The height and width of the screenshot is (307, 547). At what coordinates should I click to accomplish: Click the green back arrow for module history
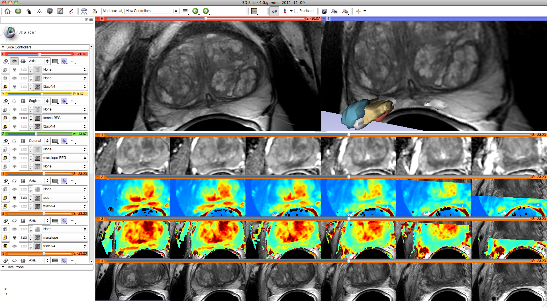[x=195, y=11]
